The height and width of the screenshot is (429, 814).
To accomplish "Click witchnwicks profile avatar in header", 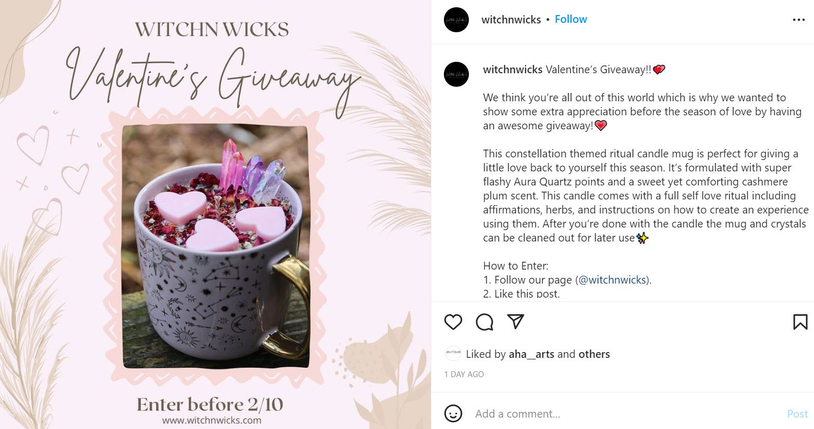I will (456, 20).
